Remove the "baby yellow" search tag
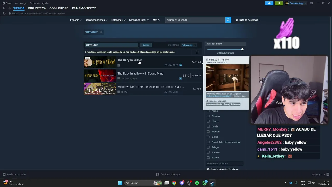The width and height of the screenshot is (332, 187). 101,32
